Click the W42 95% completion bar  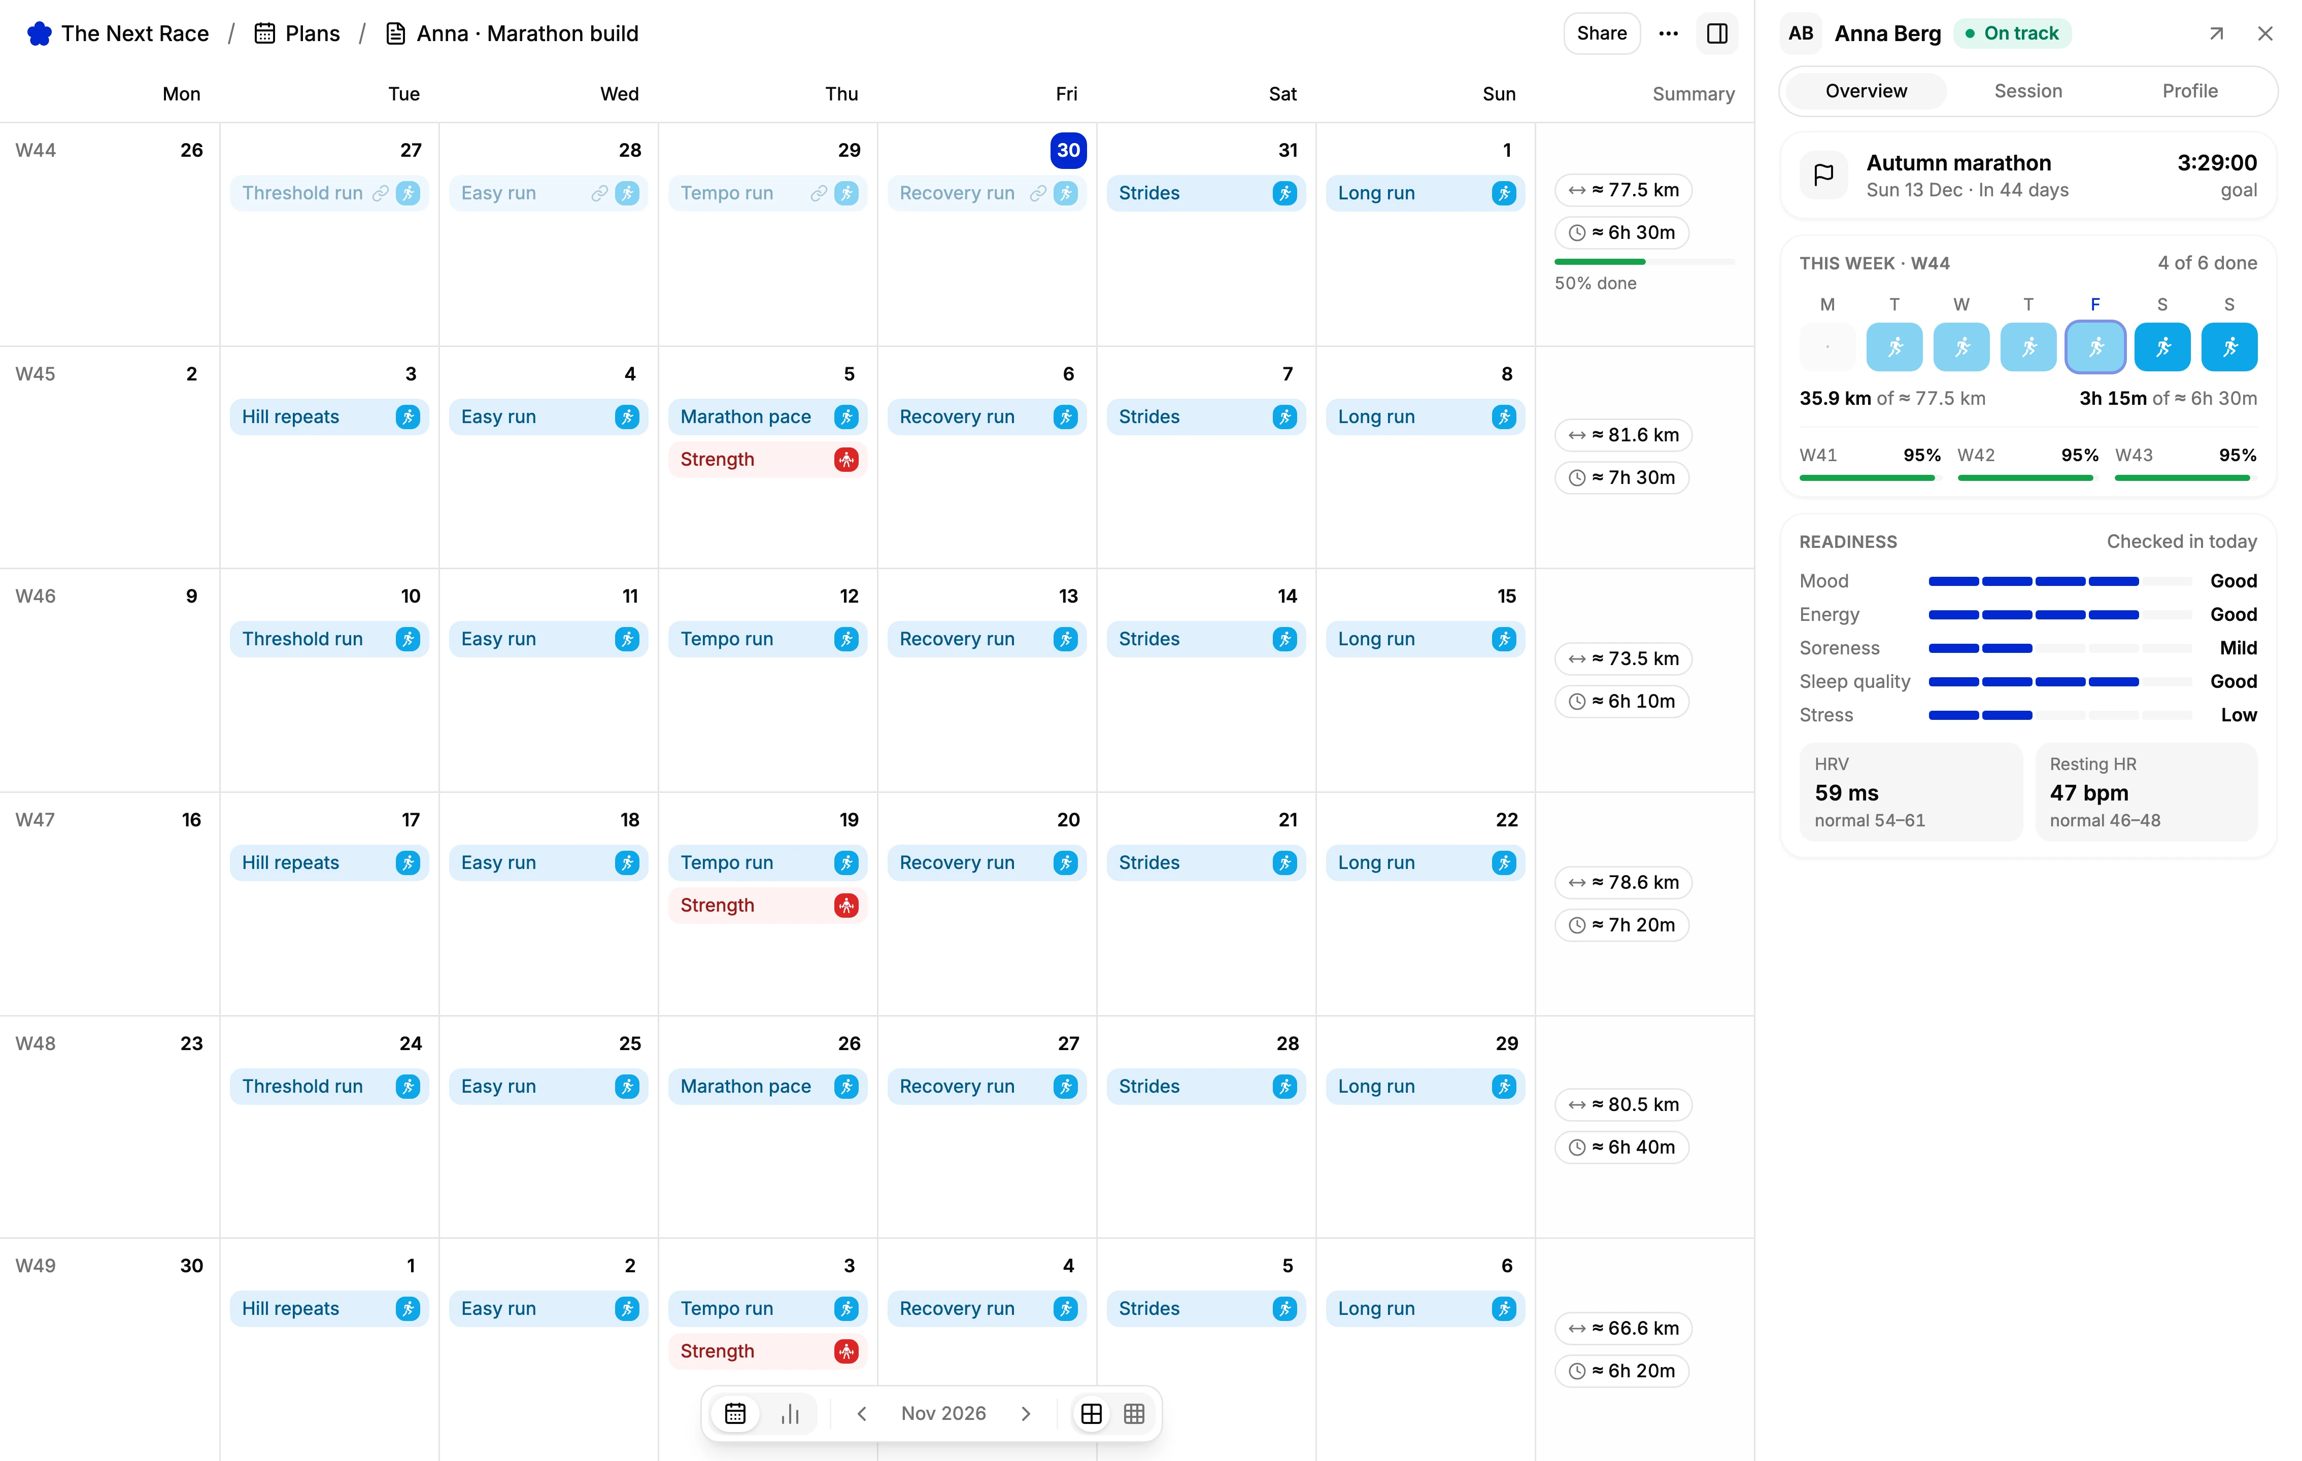tap(2026, 477)
